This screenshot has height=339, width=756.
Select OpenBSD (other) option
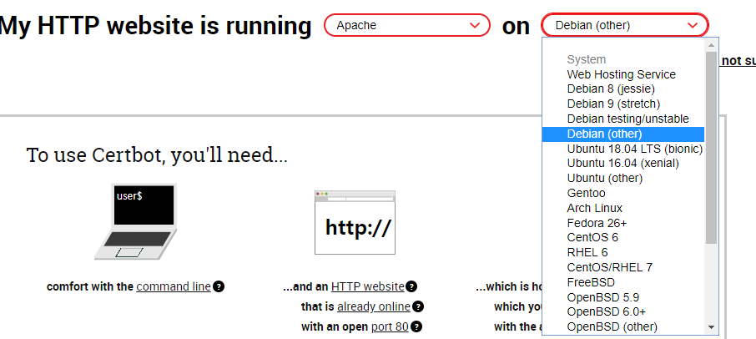coord(623,327)
